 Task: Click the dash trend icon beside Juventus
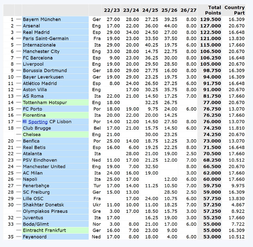point(18,218)
